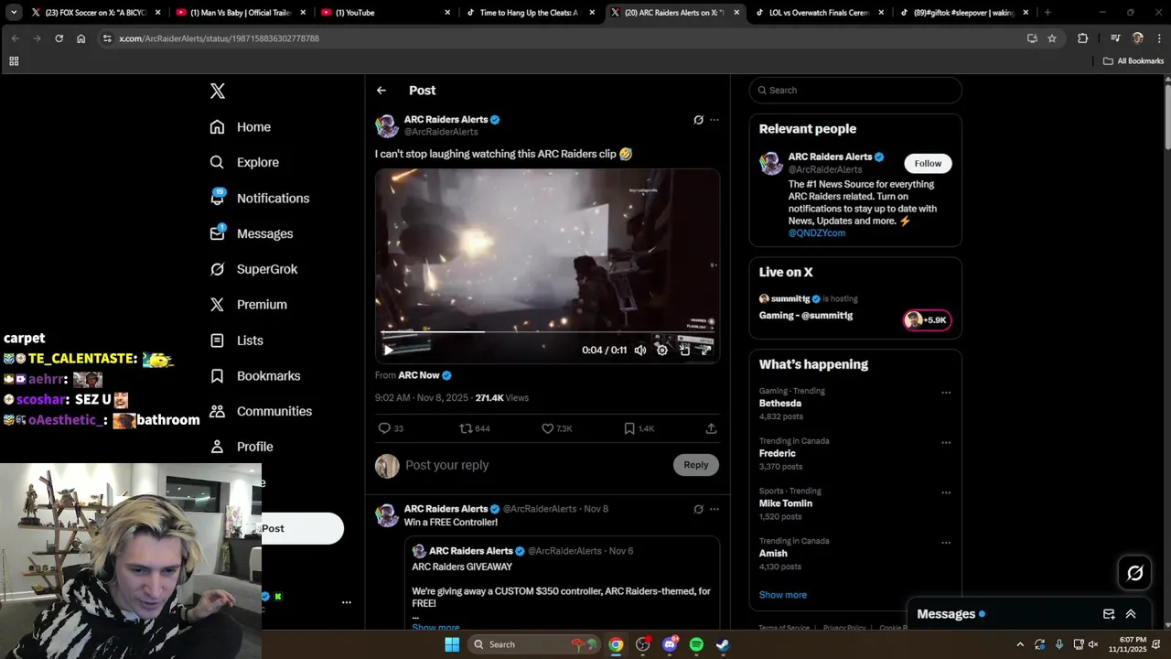Switch to Man Vs Baby trailer tab
Screen dimensions: 1171x659
click(240, 13)
